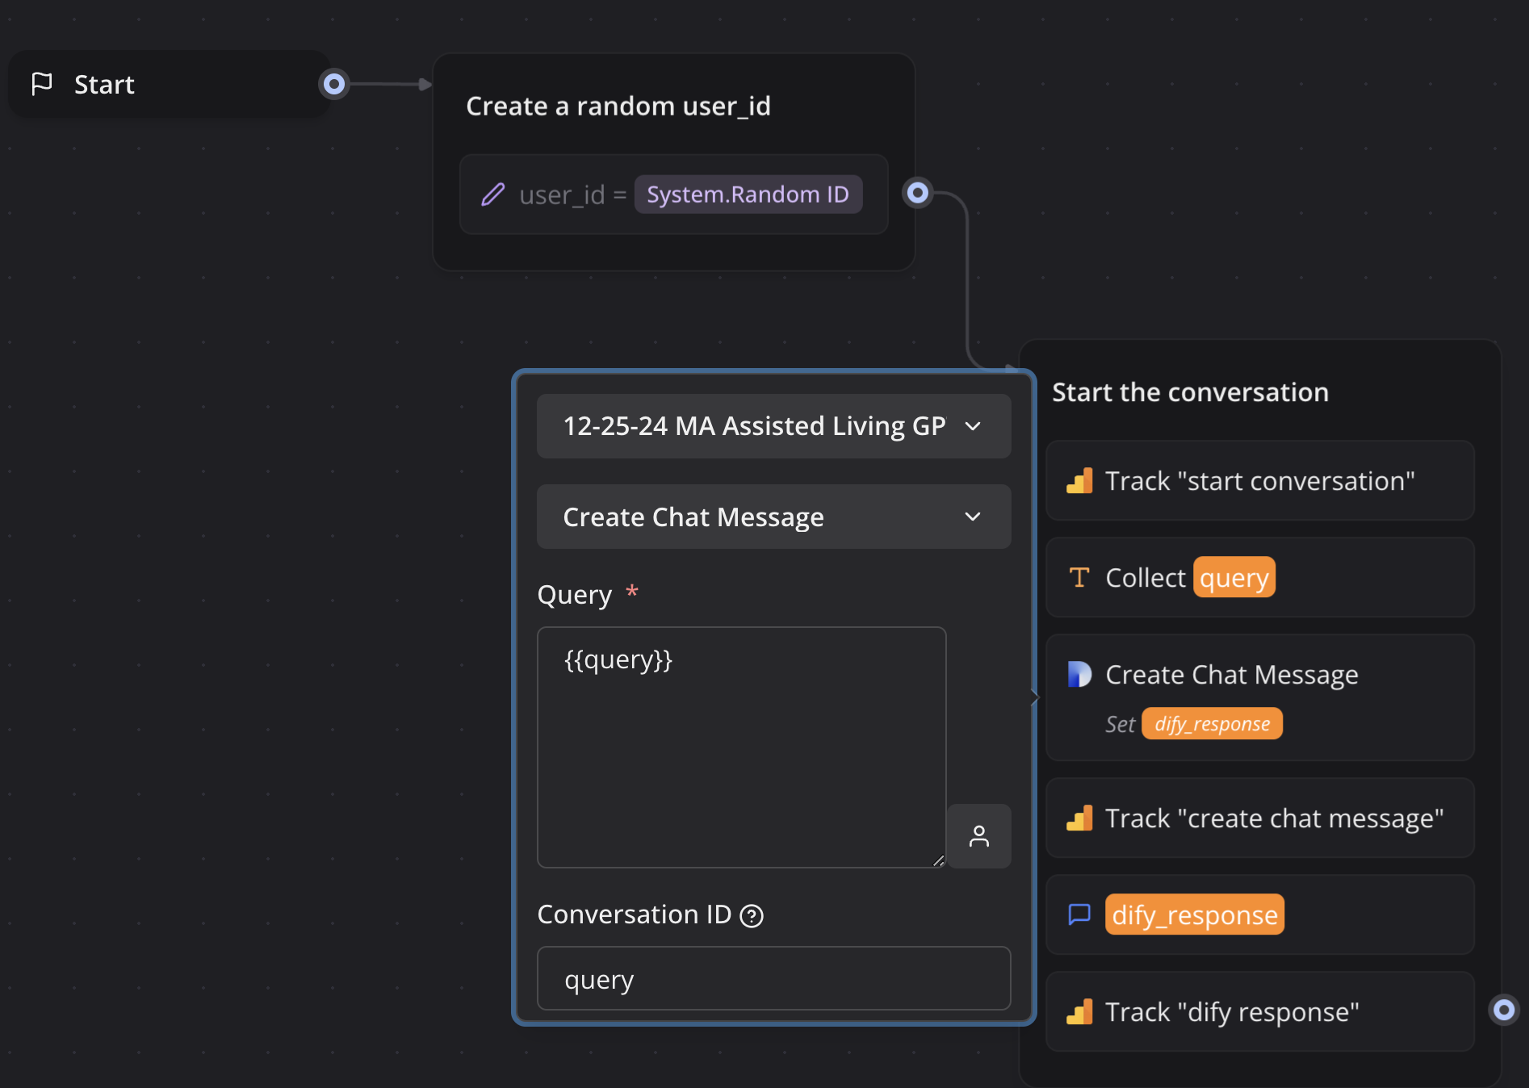Click the Dify icon on Create Chat Message block
Viewport: 1529px width, 1088px height.
(1079, 675)
